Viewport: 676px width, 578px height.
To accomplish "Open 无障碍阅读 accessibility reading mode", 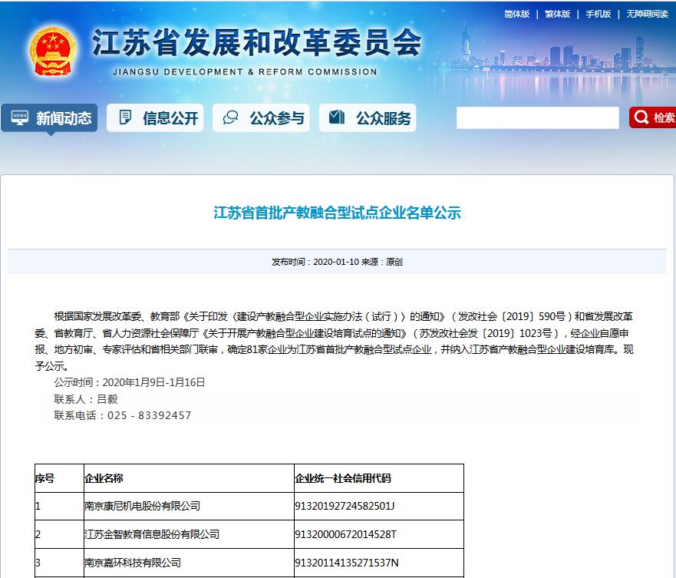I will coord(646,14).
